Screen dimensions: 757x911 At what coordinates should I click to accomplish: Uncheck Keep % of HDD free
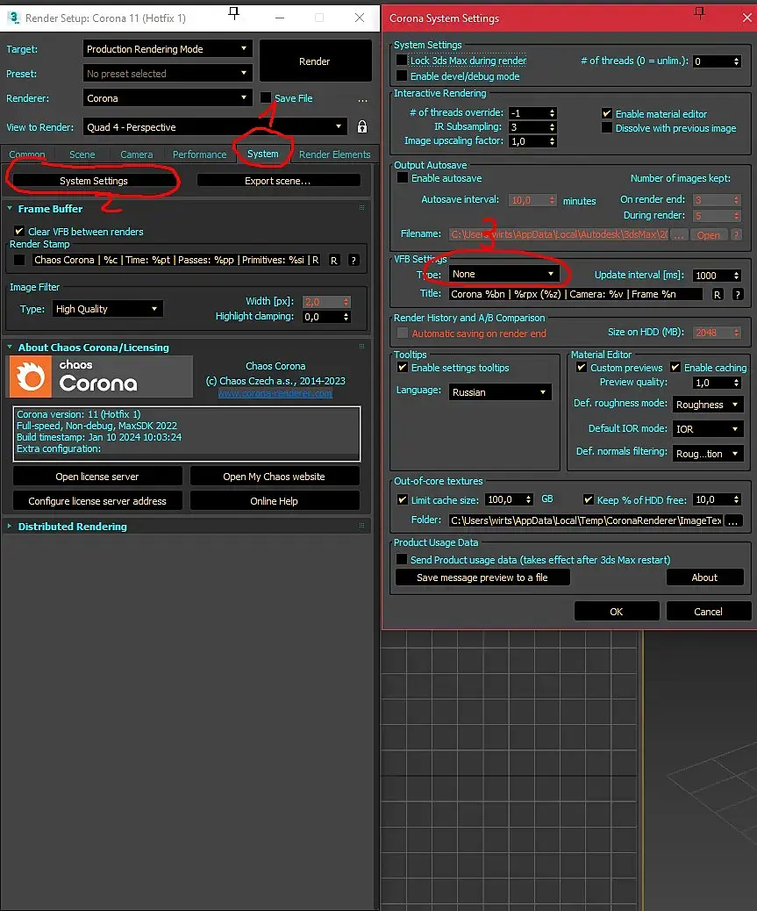(x=588, y=499)
